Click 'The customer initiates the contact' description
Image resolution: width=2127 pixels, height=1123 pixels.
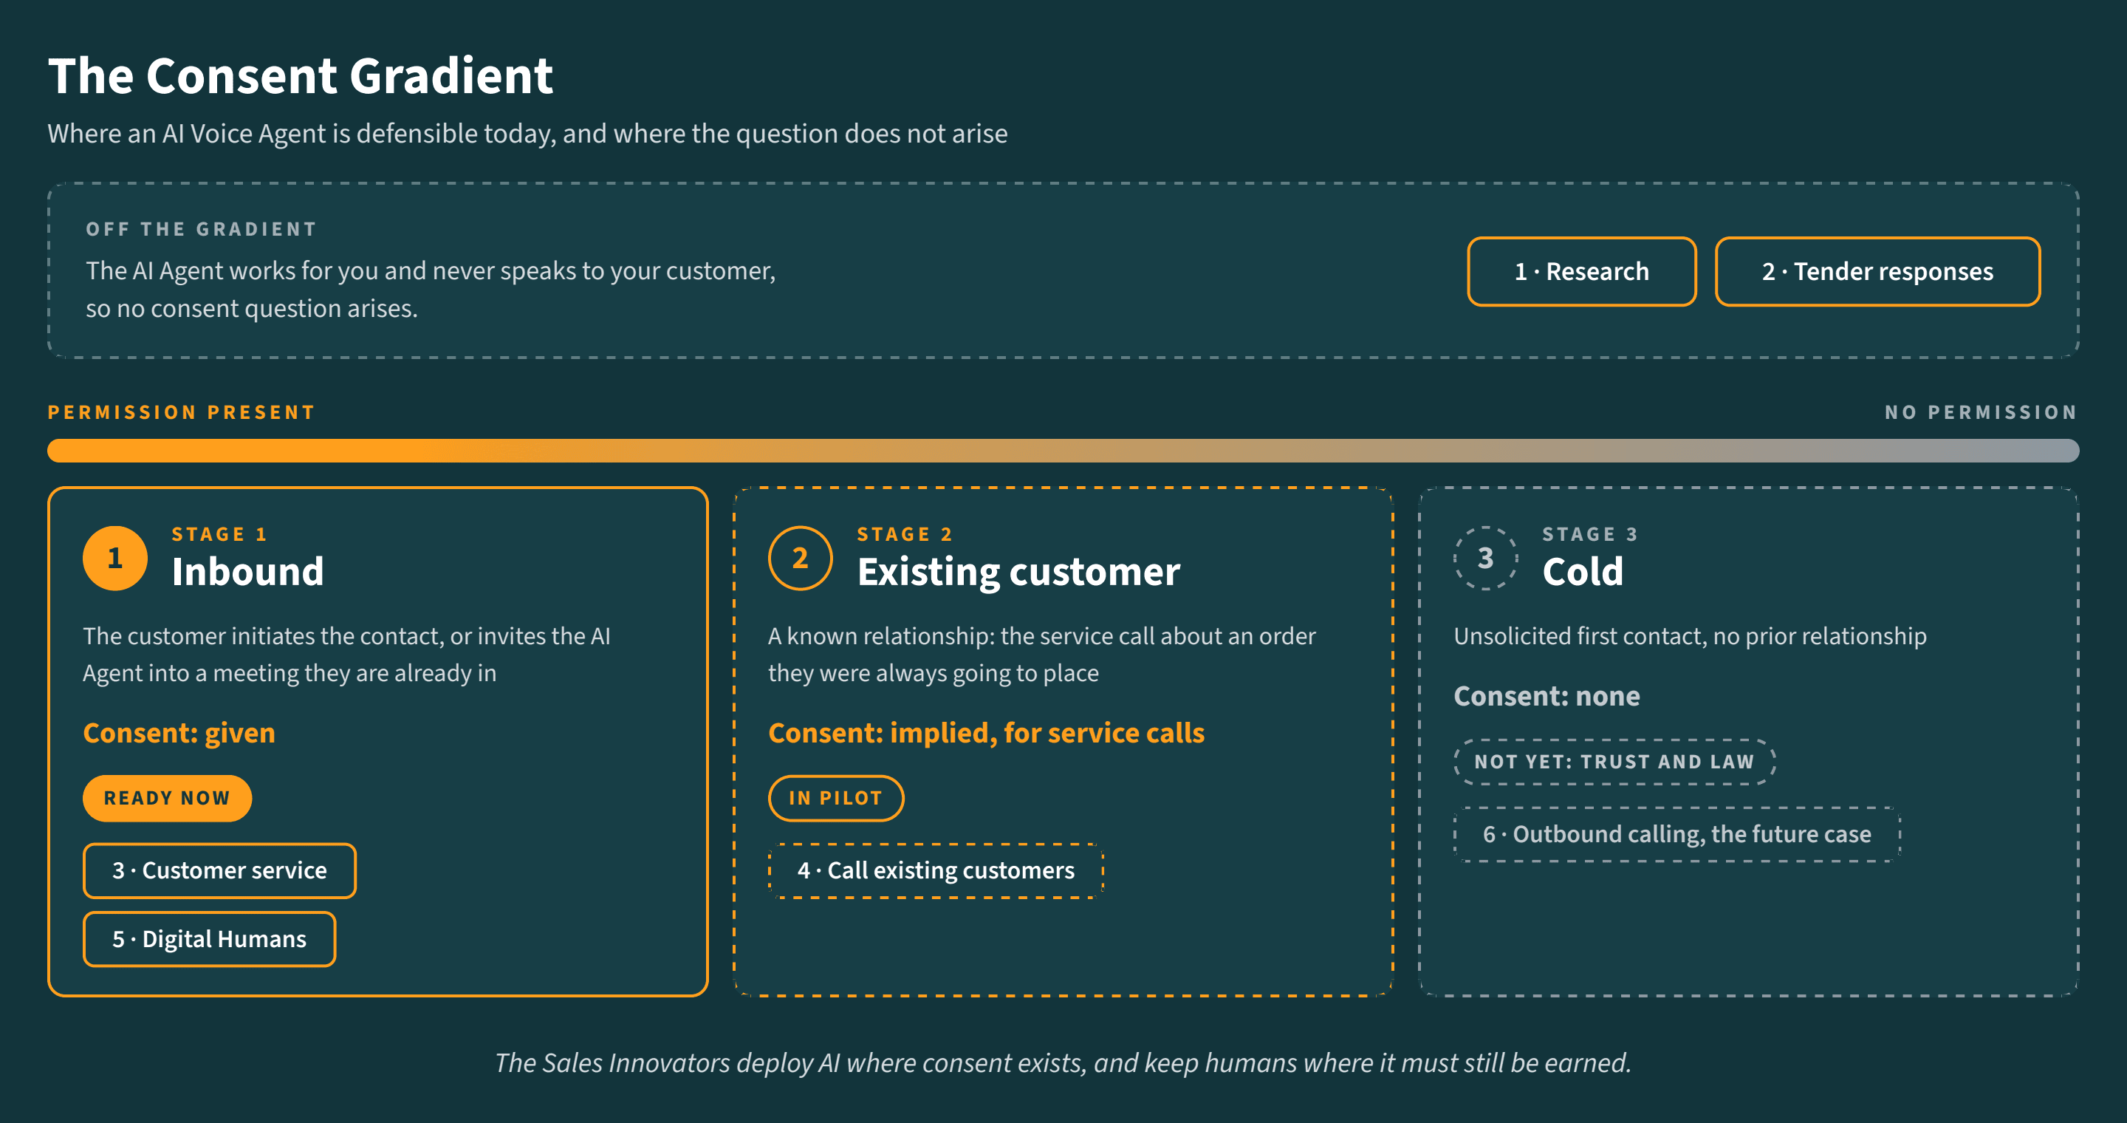(x=347, y=654)
